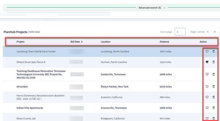Screen dimensions: 220x121
Task: Delete the Louisburg Town Hall project
Action: point(214,51)
